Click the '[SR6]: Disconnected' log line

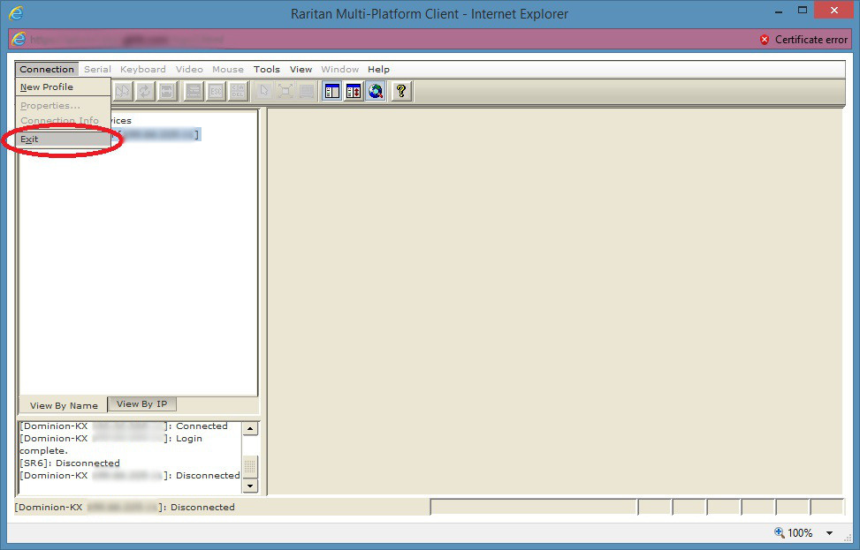pyautogui.click(x=70, y=463)
